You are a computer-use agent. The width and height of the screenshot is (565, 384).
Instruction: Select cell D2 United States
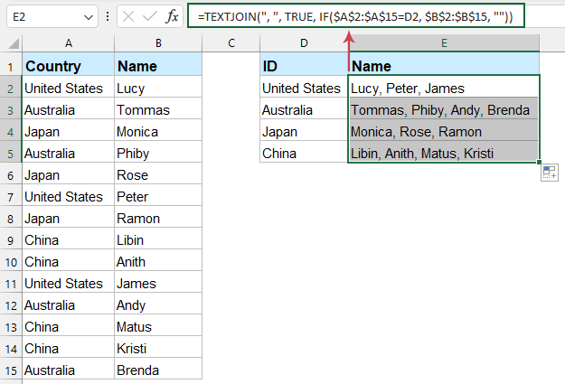304,87
